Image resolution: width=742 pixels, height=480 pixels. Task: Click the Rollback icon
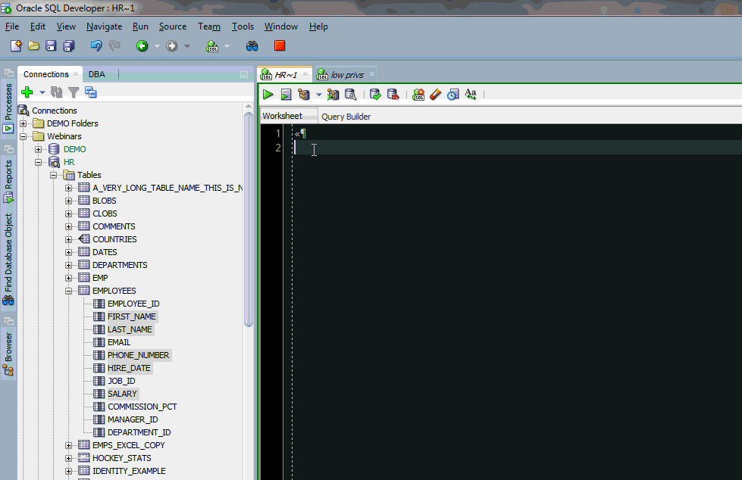click(x=393, y=95)
